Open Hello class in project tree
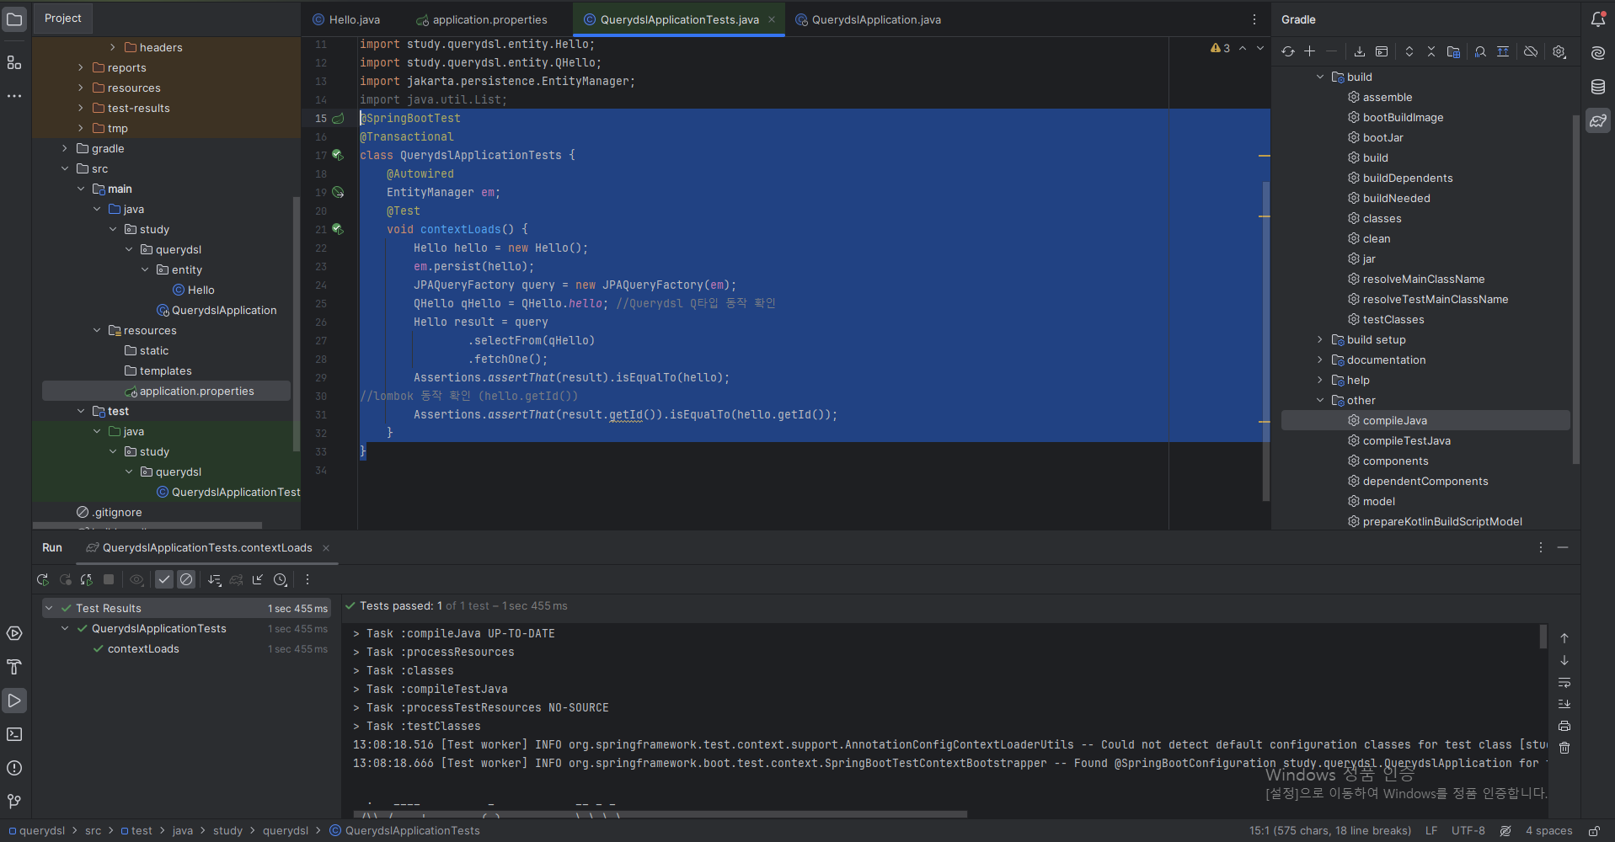This screenshot has width=1615, height=842. [193, 290]
